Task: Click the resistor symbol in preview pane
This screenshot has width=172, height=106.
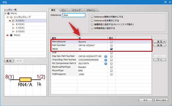Action: click(x=26, y=80)
